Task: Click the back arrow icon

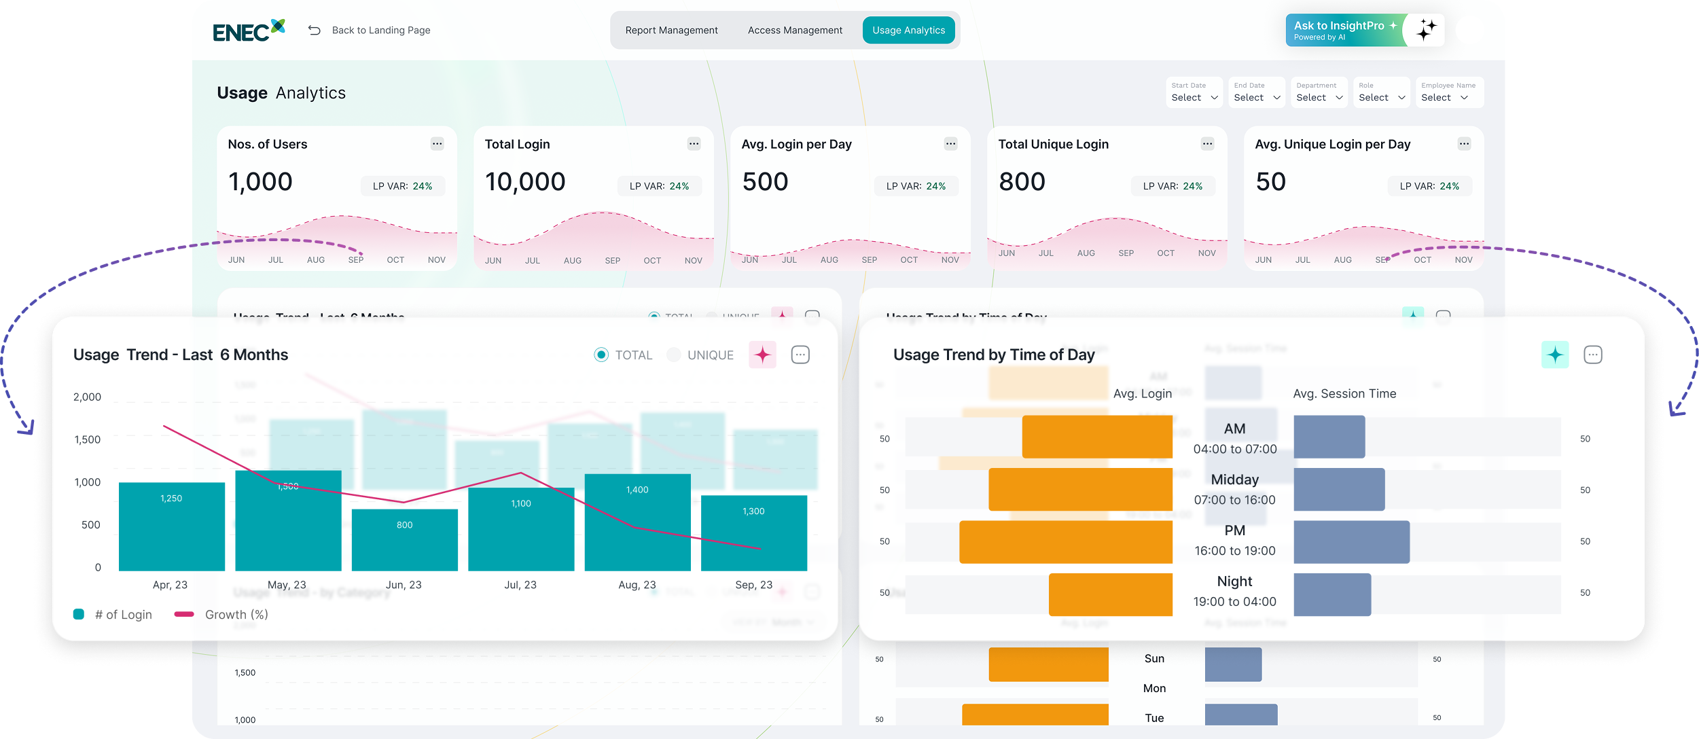Action: (x=314, y=30)
